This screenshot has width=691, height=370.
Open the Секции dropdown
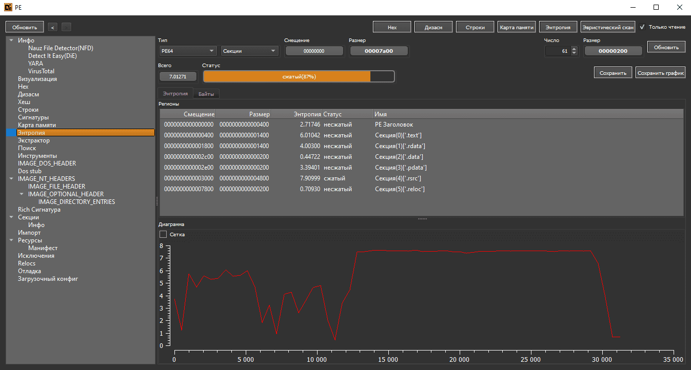(249, 51)
